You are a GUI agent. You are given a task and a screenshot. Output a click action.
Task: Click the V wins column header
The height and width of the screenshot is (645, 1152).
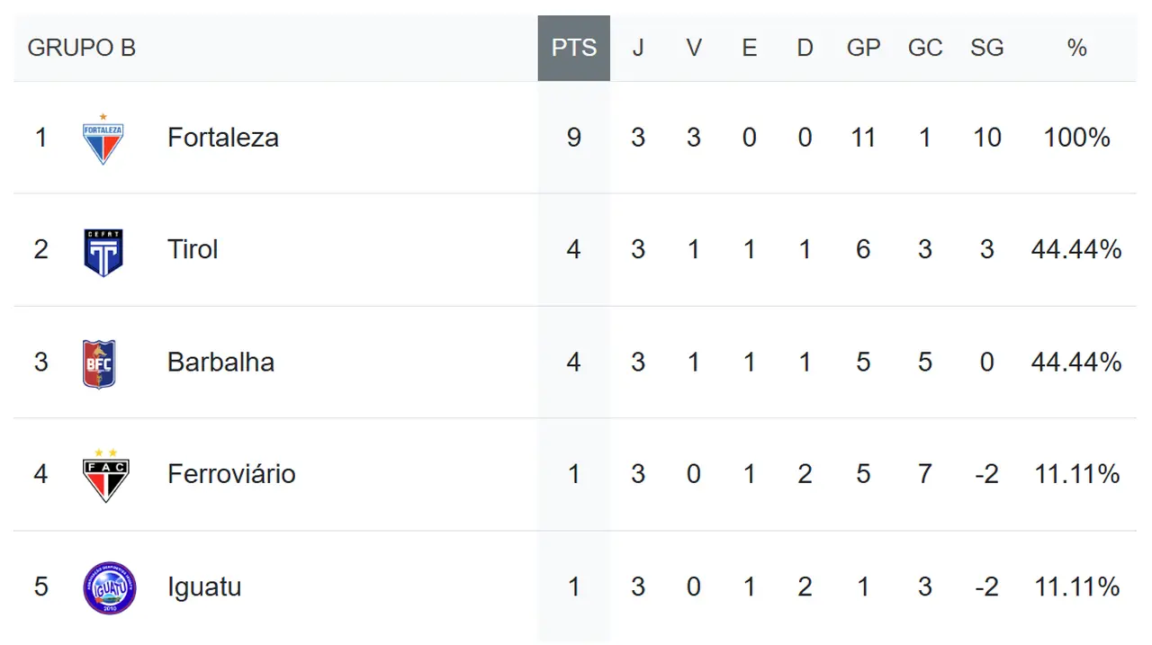[694, 49]
